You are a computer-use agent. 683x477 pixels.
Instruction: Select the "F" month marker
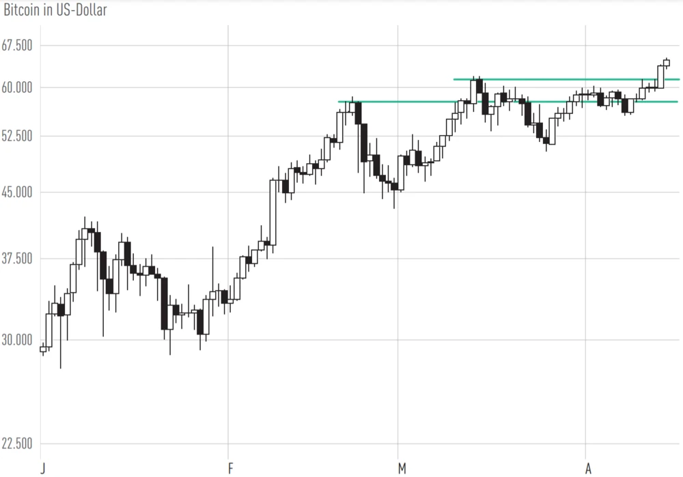click(230, 468)
